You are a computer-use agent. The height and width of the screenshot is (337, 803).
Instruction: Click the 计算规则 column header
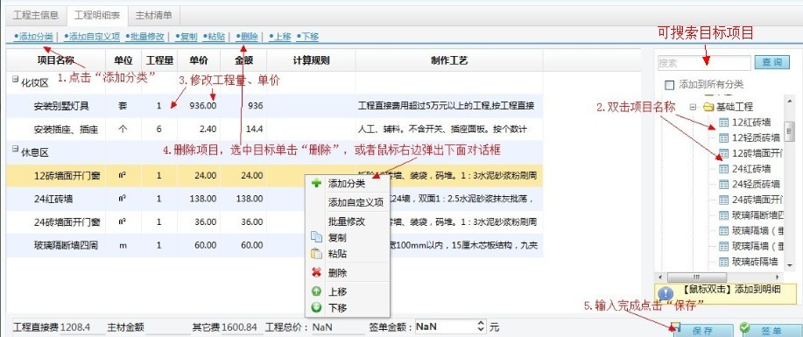coord(311,60)
